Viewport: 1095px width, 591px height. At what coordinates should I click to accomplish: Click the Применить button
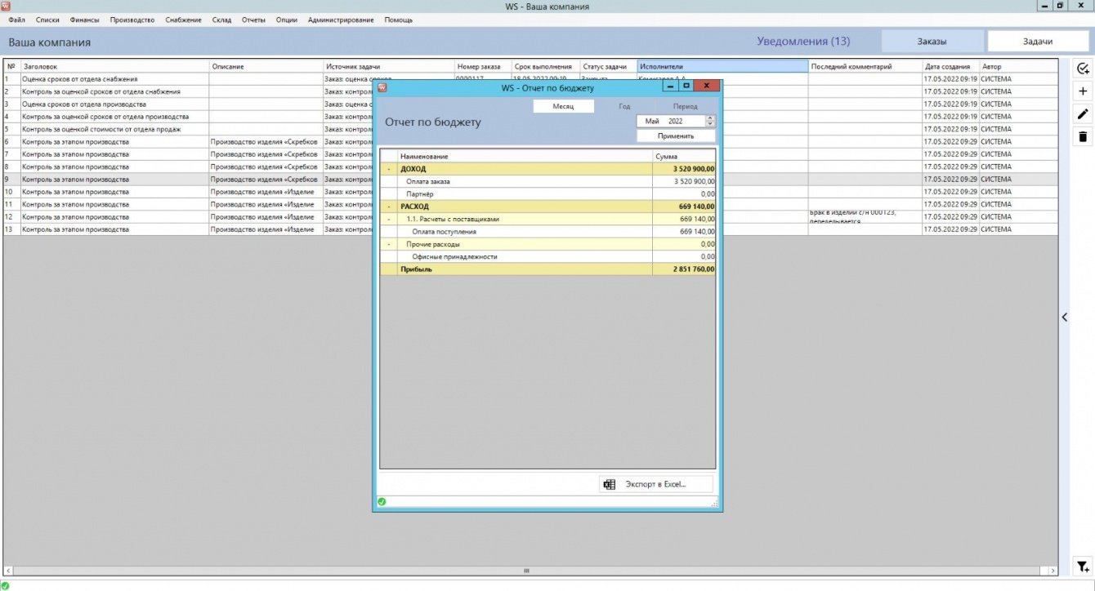[x=676, y=136]
